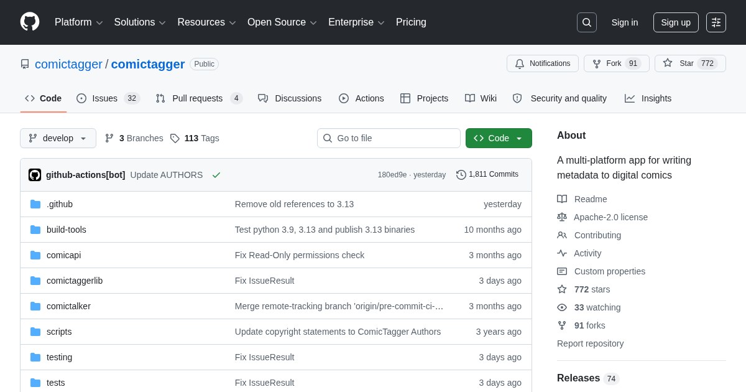746x392 pixels.
Task: Click the Apache-2.0 license scale icon
Action: click(562, 217)
